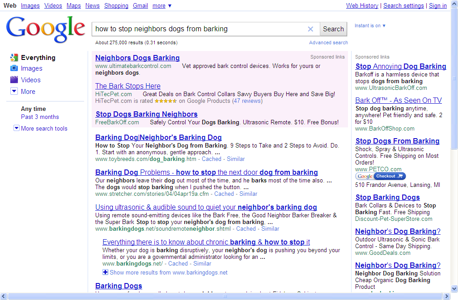Click the Everything colorful icon in sidebar
The image size is (458, 300).
(x=14, y=58)
